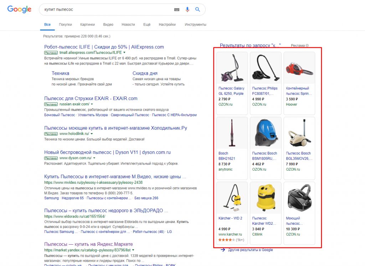The image size is (365, 266).
Task: Click the arrow next to Другие результаты
Action: 223,250
